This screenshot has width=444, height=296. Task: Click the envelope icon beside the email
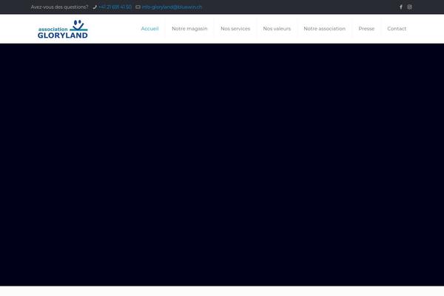(138, 7)
